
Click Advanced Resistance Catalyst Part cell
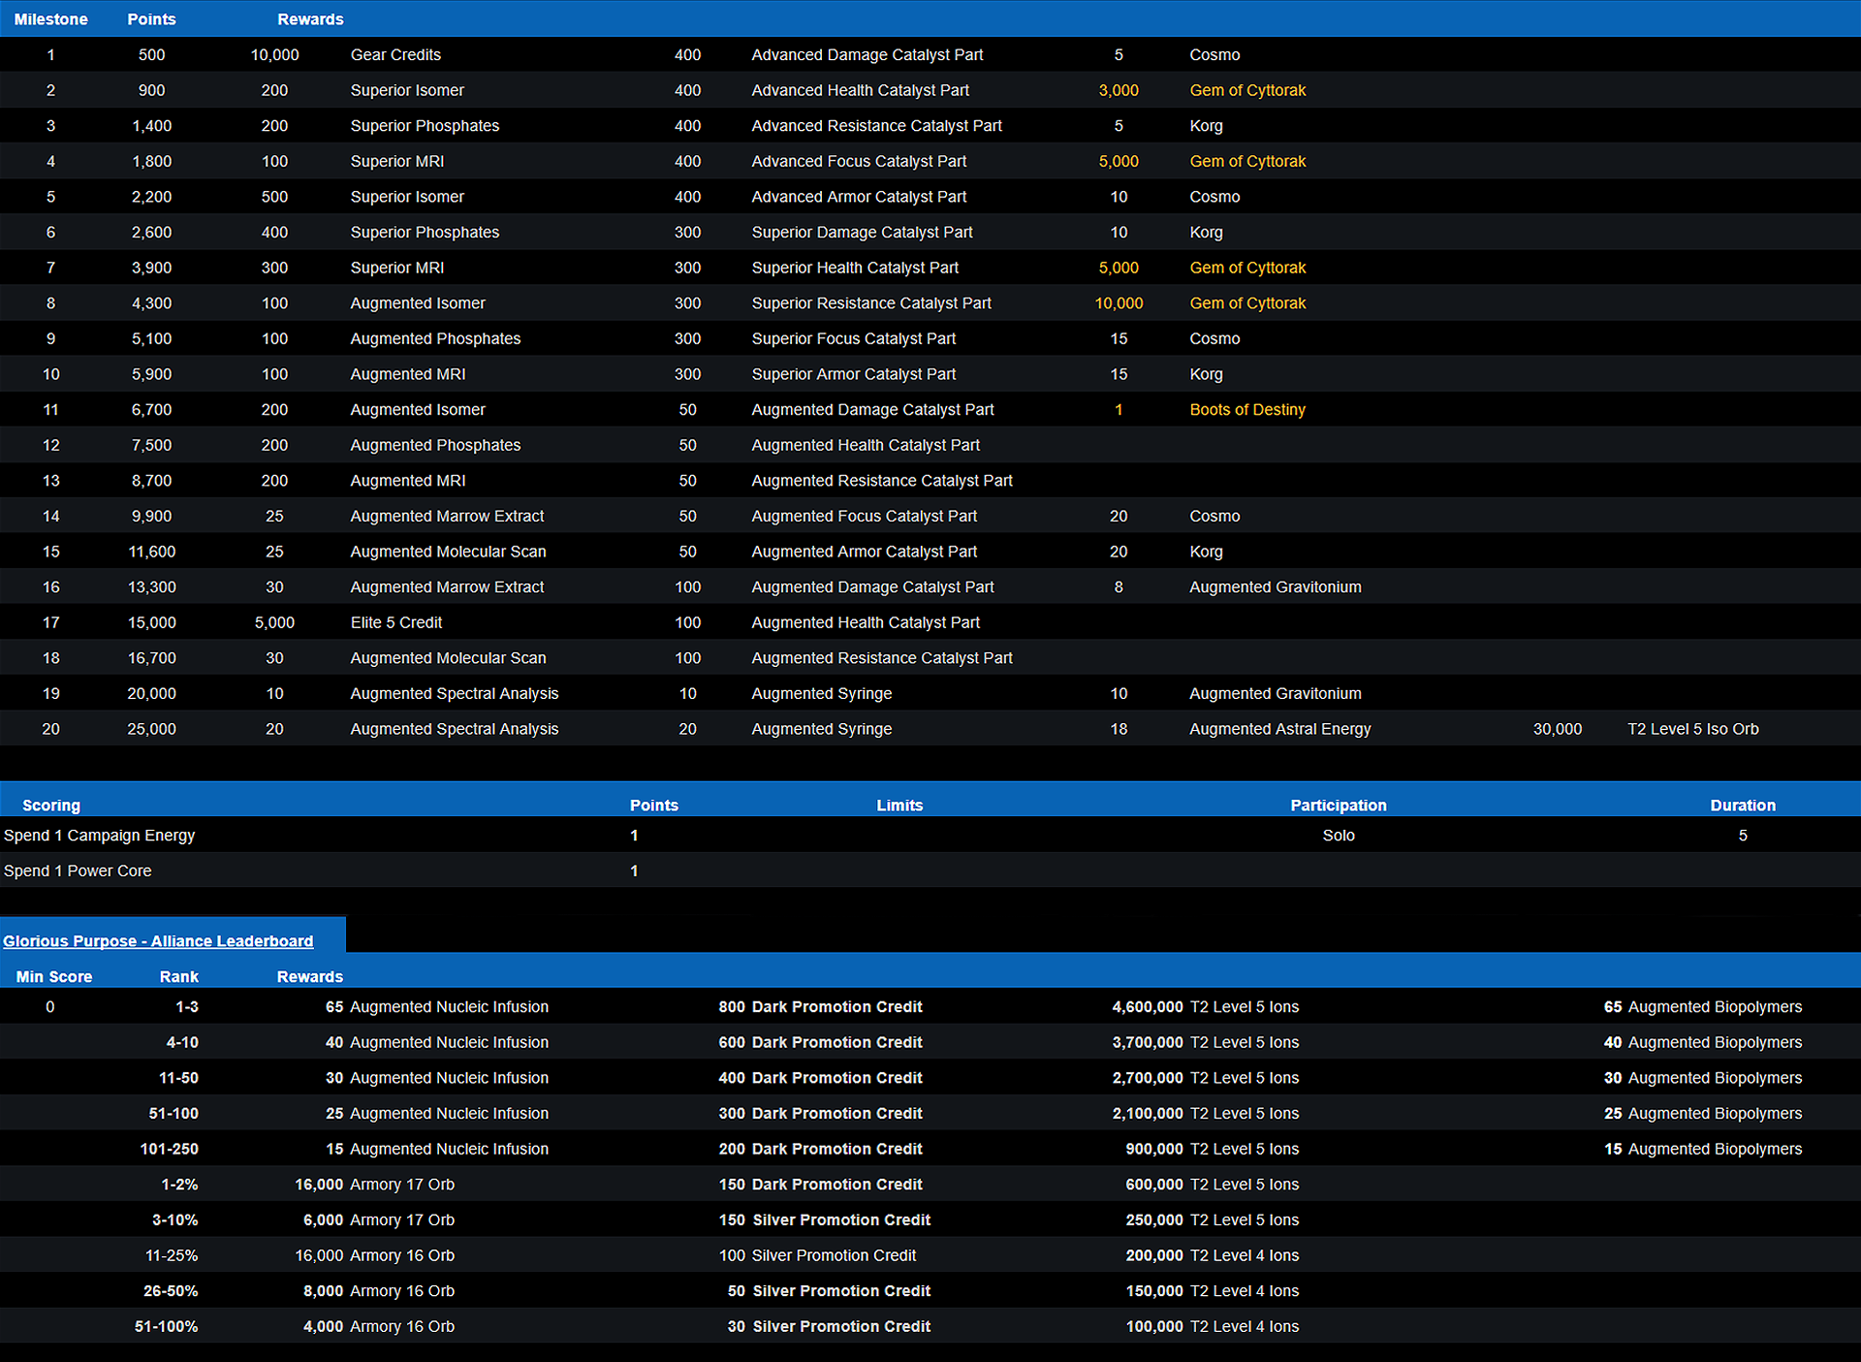[876, 126]
